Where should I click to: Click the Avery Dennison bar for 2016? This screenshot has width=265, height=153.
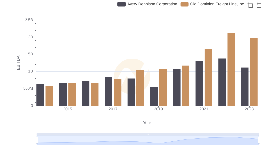point(86,93)
